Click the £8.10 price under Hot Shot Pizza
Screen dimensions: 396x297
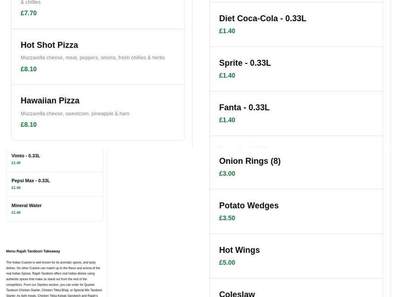click(28, 69)
